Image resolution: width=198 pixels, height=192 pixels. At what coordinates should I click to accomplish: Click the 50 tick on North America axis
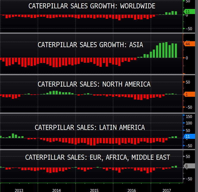188,82
